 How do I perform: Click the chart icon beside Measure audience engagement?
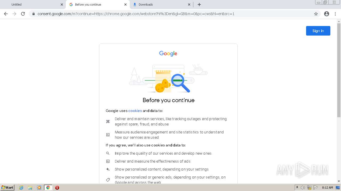coord(108,135)
